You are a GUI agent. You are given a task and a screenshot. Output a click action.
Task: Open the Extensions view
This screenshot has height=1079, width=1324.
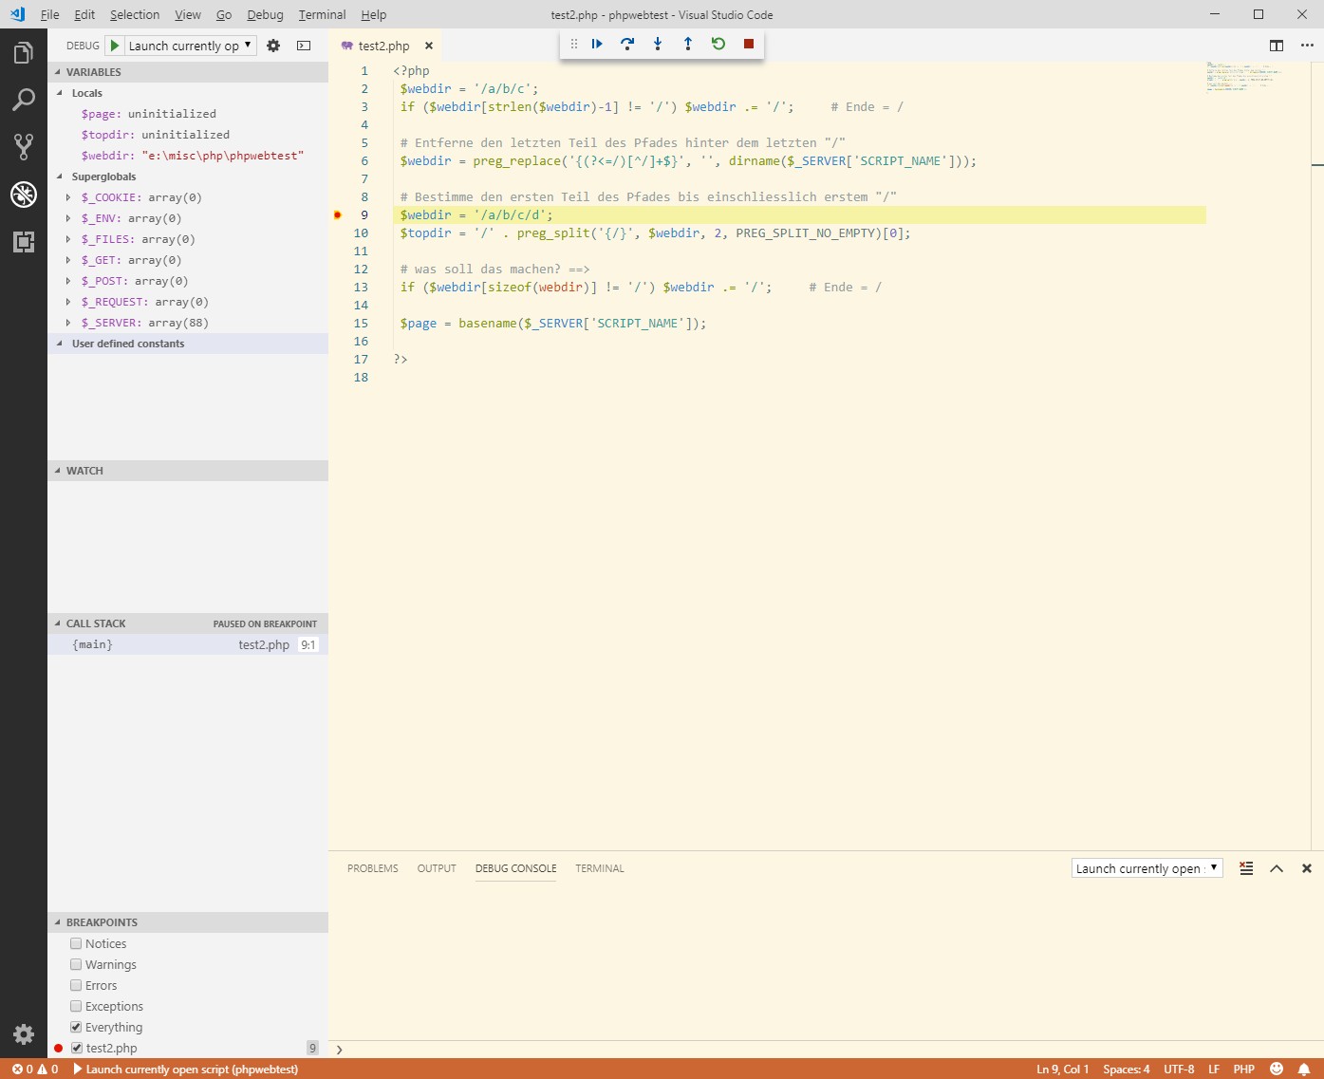[x=24, y=242]
